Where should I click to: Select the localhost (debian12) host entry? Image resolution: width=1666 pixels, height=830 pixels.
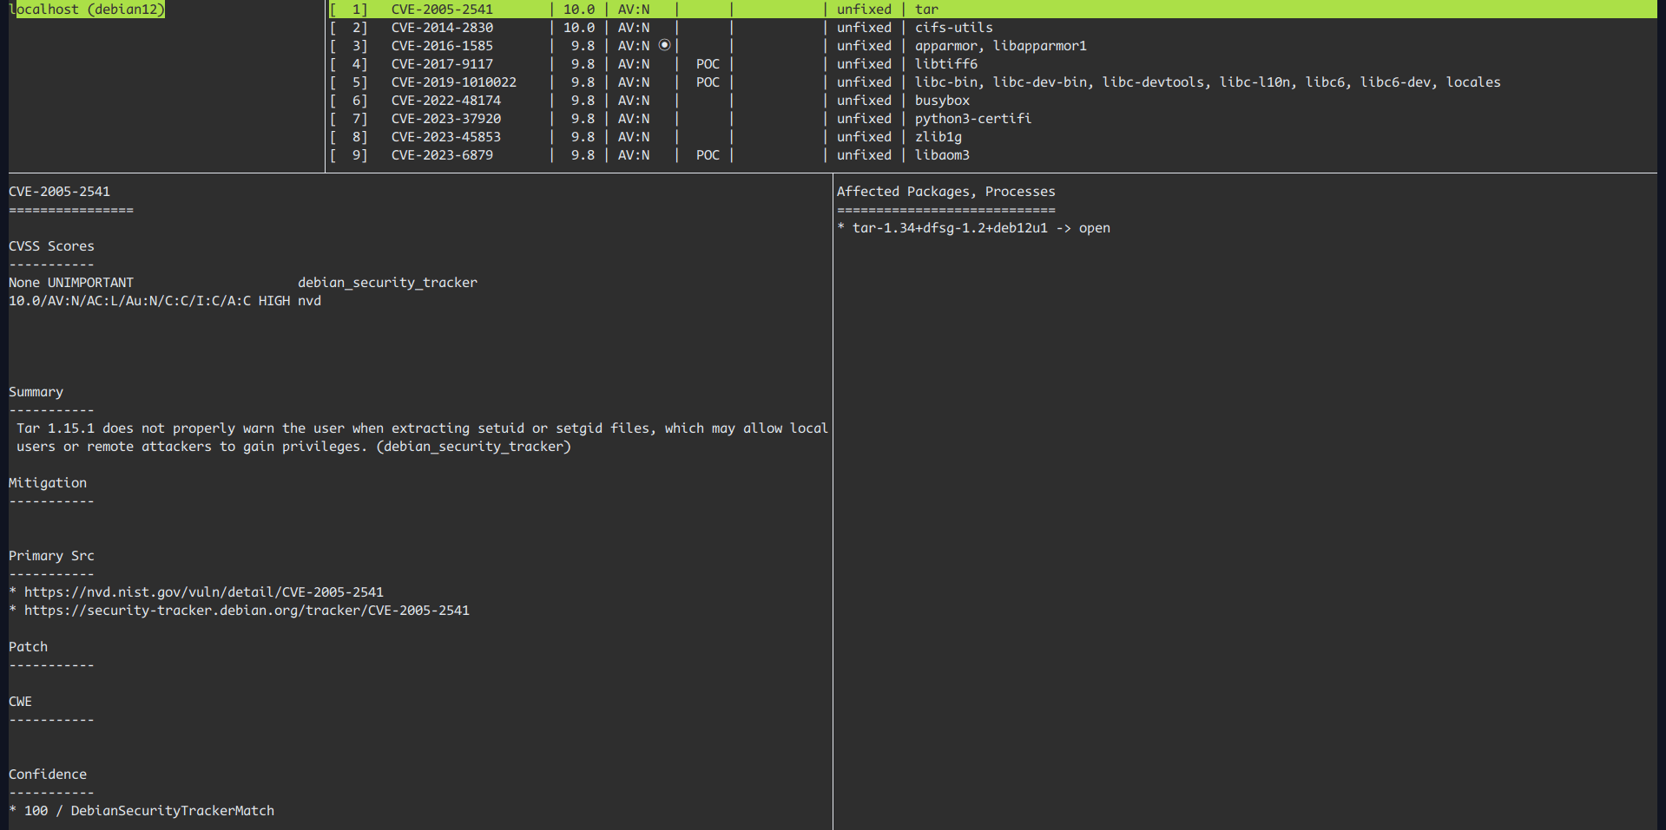click(x=87, y=10)
